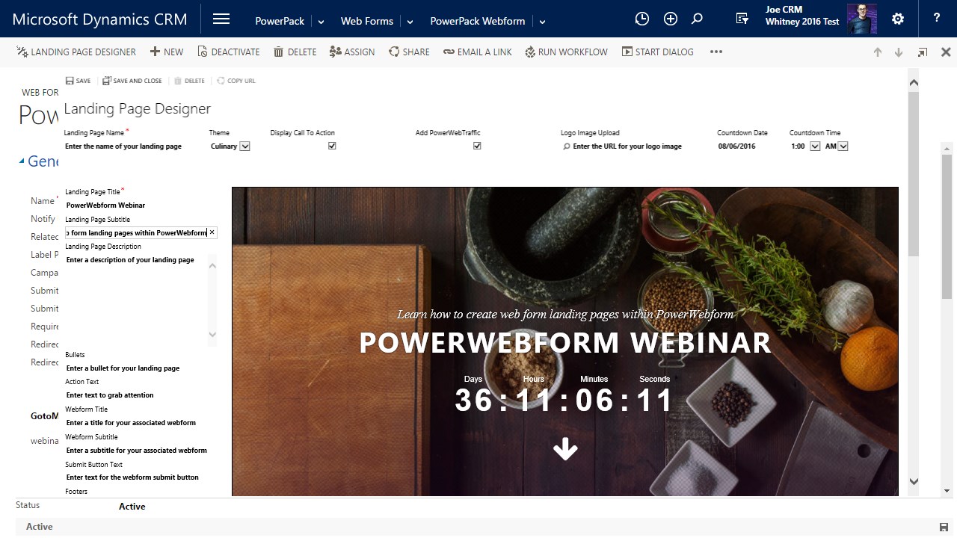Open the settings gear

pos(898,19)
